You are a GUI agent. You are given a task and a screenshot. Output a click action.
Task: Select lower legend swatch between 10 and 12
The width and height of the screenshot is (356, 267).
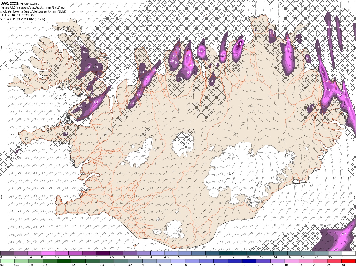[249, 261]
